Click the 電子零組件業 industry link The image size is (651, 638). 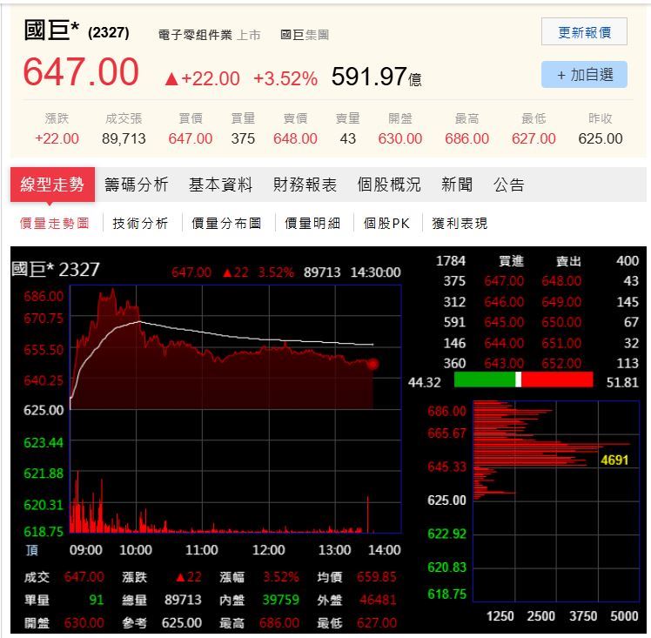pyautogui.click(x=195, y=35)
